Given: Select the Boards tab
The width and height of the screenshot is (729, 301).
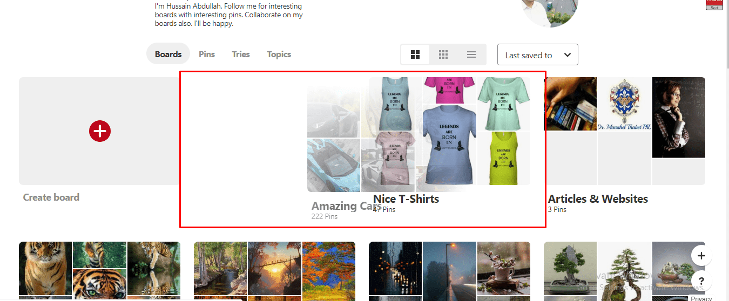Looking at the screenshot, I should (168, 54).
